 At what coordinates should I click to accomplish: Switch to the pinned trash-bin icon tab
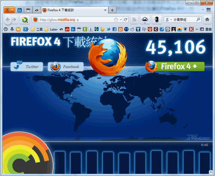click(28, 10)
